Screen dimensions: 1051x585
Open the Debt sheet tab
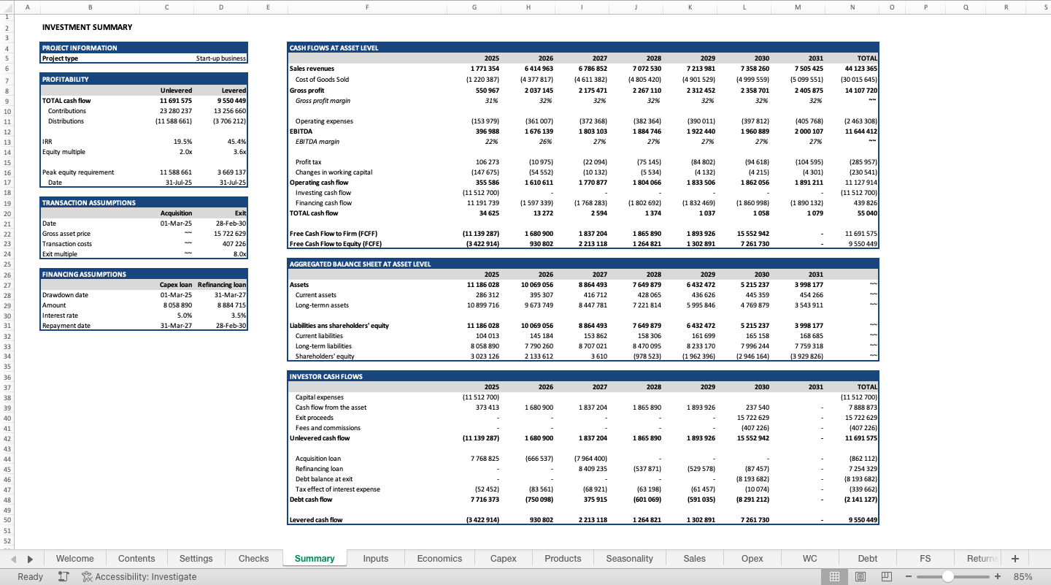click(867, 559)
